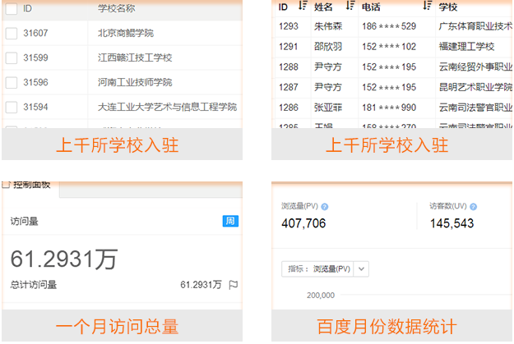
Task: Check the select-all checkbox in table header
Action: pyautogui.click(x=11, y=8)
